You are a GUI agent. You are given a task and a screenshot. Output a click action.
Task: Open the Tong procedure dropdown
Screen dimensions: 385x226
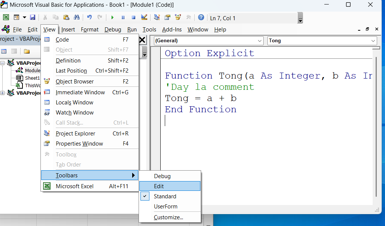click(x=322, y=41)
